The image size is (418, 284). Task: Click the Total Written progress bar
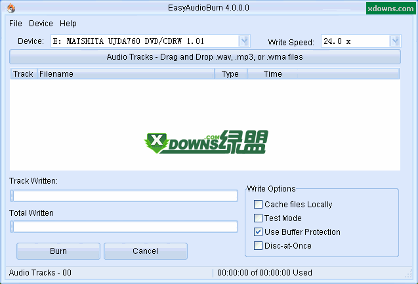click(124, 227)
